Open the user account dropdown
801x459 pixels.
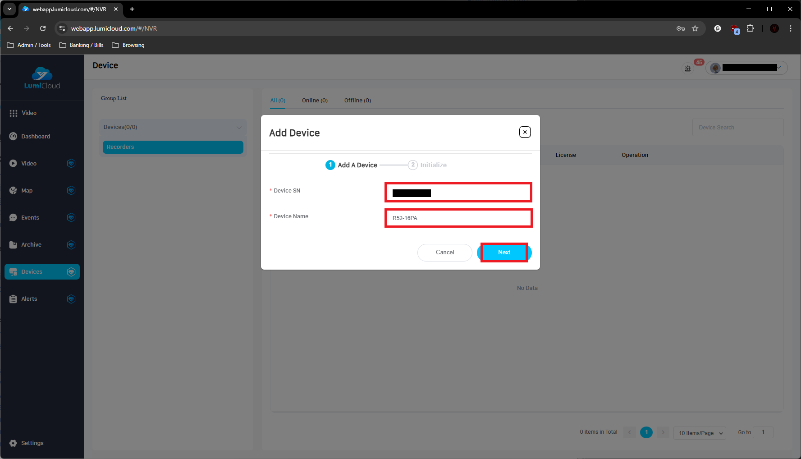click(779, 68)
